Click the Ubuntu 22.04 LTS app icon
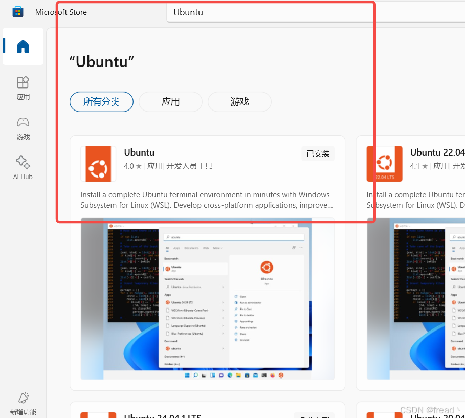 coord(384,164)
